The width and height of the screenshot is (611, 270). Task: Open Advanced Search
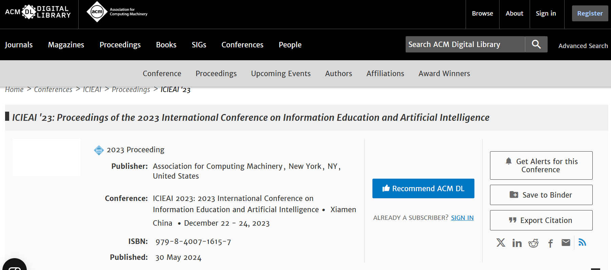[x=583, y=46]
